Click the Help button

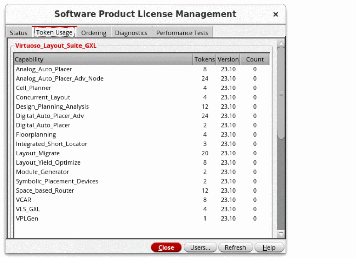269,247
